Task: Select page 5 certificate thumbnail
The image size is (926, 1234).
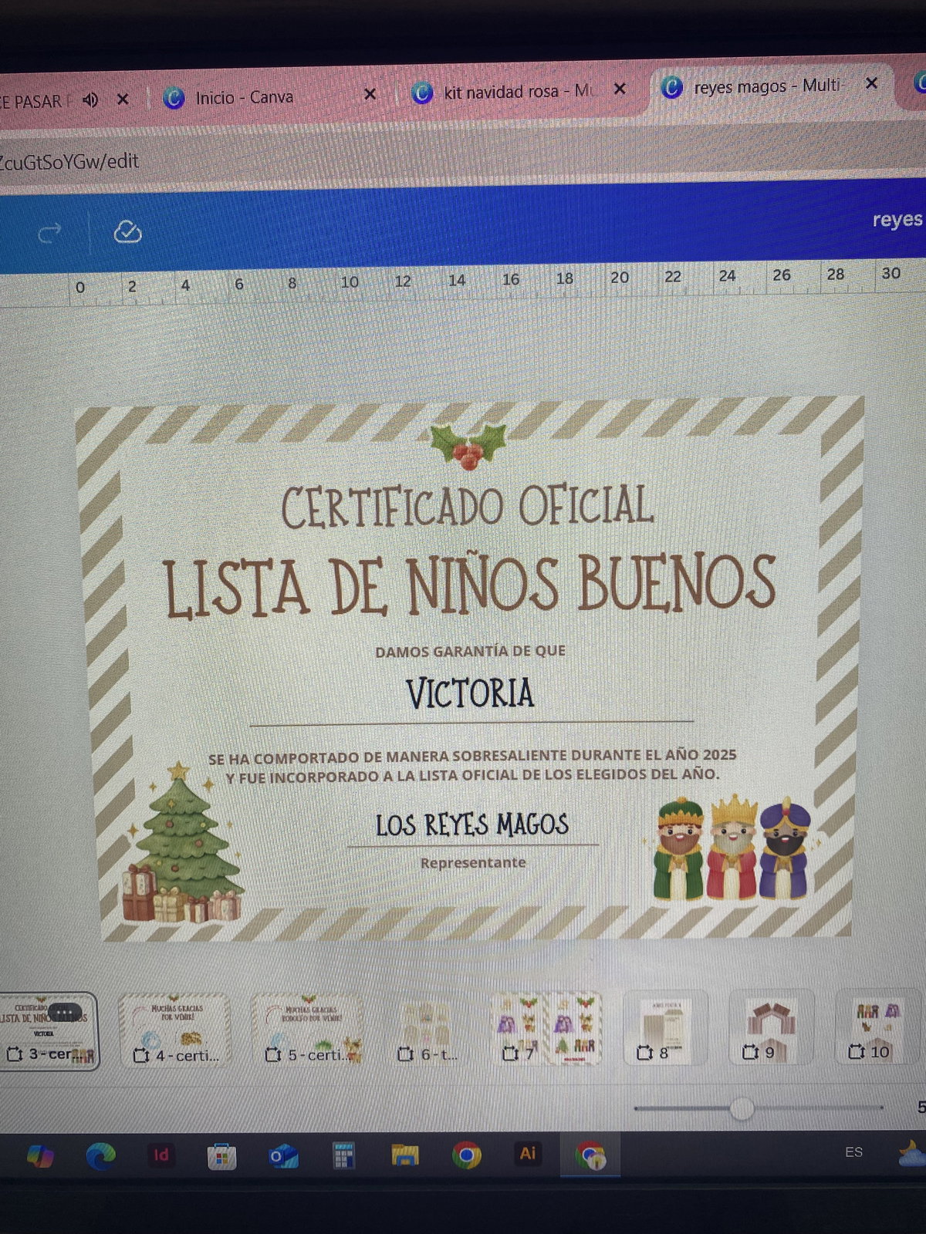Action: (x=308, y=1030)
